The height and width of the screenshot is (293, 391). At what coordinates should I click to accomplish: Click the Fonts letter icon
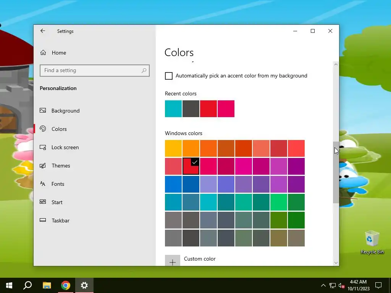[x=43, y=184]
